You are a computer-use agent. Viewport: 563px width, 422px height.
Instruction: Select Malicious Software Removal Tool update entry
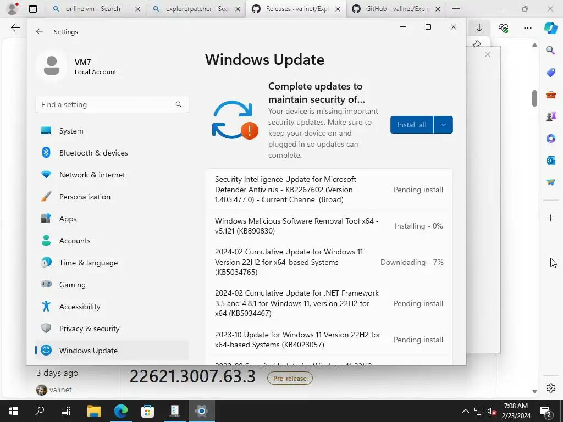[329, 226]
